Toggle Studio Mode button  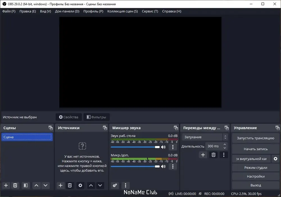point(255,168)
